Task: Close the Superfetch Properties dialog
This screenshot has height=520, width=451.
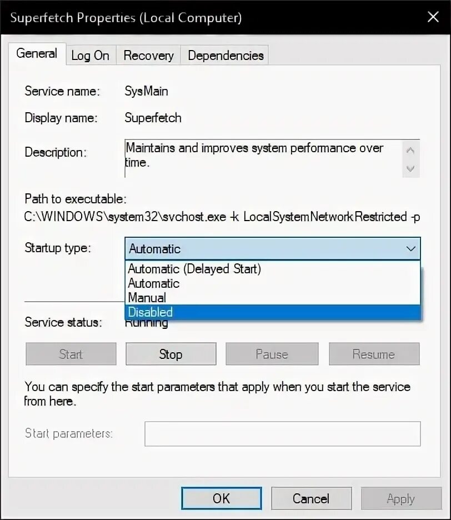Action: (x=433, y=17)
